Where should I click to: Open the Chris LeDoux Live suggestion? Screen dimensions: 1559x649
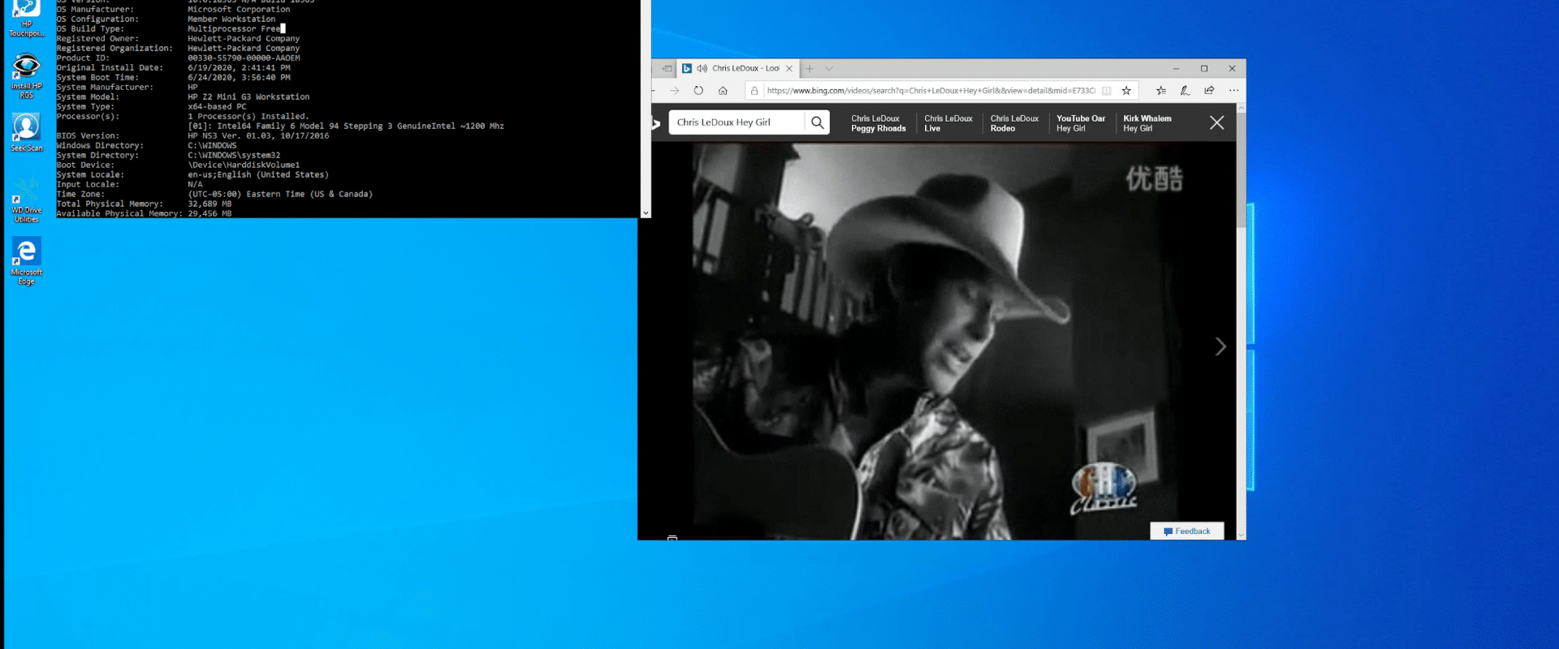tap(948, 123)
